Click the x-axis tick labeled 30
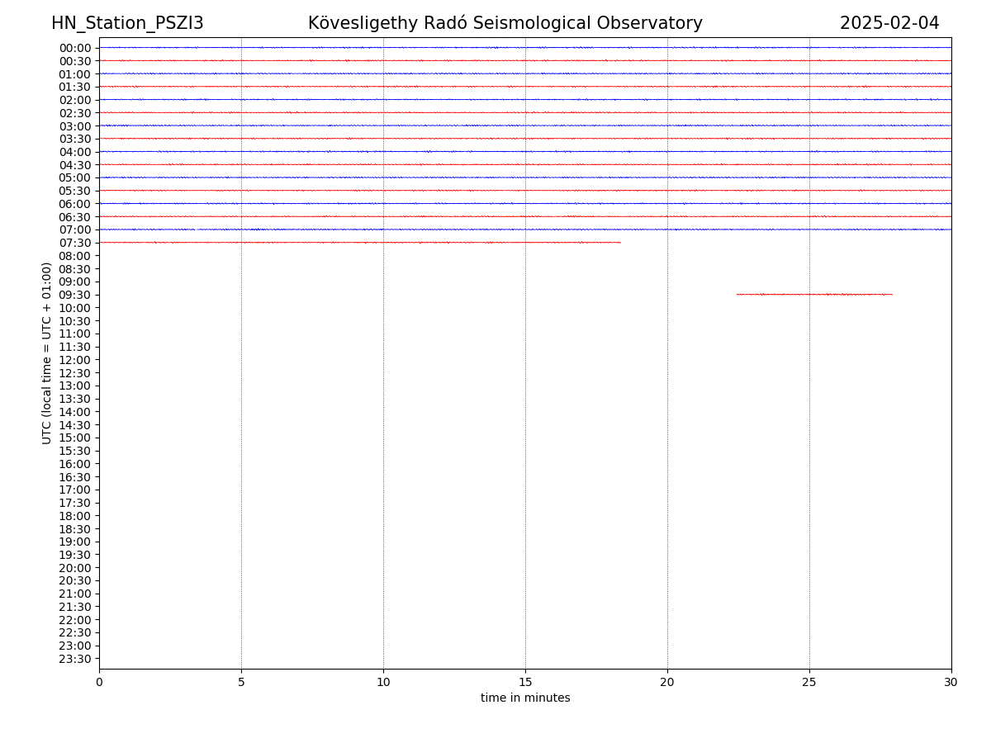991x743 pixels. pyautogui.click(x=951, y=682)
